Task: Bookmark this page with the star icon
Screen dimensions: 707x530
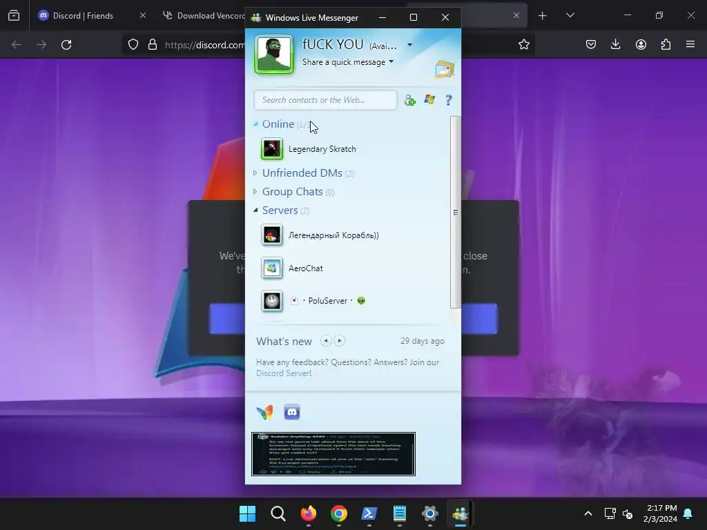Action: [x=523, y=44]
